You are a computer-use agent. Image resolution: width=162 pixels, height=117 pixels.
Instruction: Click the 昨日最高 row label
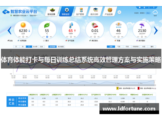22,105
